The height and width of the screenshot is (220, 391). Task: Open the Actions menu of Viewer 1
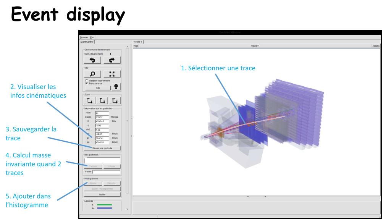coord(376,46)
